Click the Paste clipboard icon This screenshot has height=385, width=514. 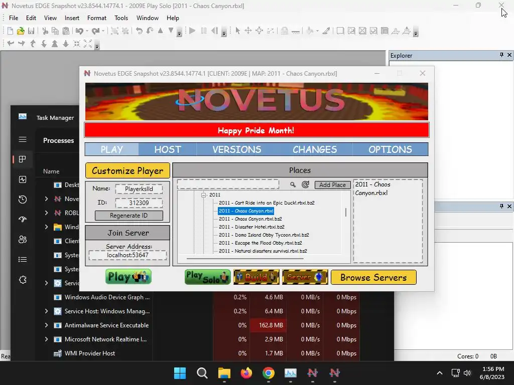point(66,31)
